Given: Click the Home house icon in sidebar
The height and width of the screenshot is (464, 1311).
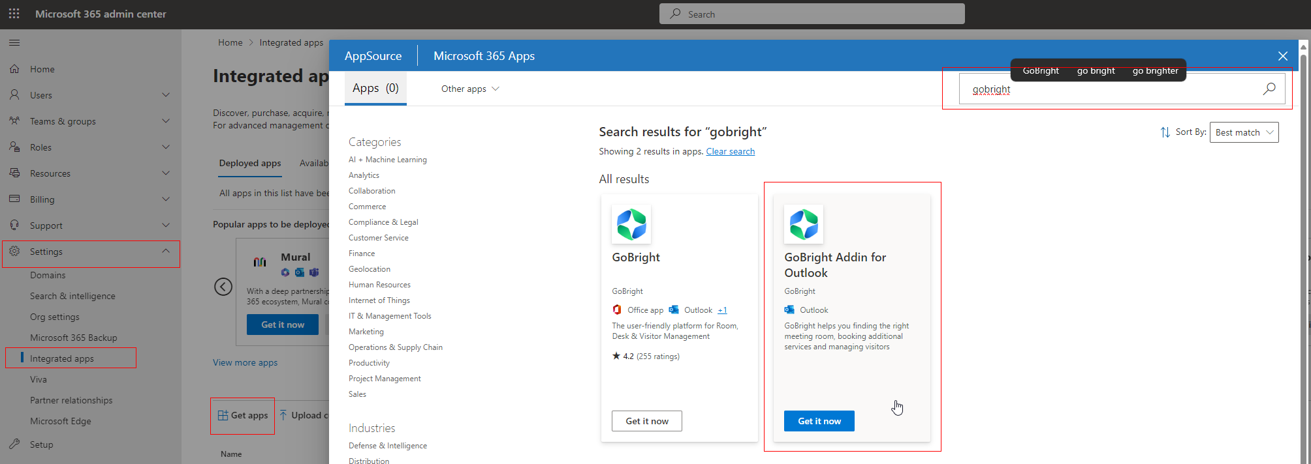Looking at the screenshot, I should (x=14, y=68).
